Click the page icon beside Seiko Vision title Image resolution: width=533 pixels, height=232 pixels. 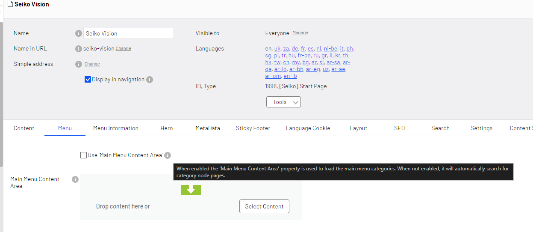pos(10,4)
